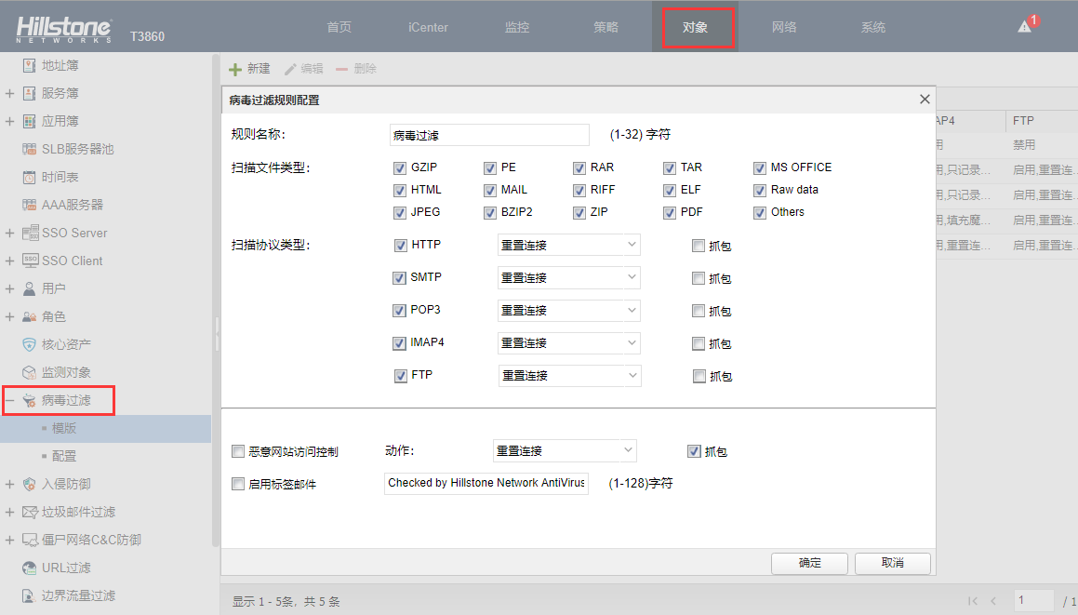This screenshot has height=615, width=1078.
Task: Click the 规则名称 input field
Action: tap(489, 135)
